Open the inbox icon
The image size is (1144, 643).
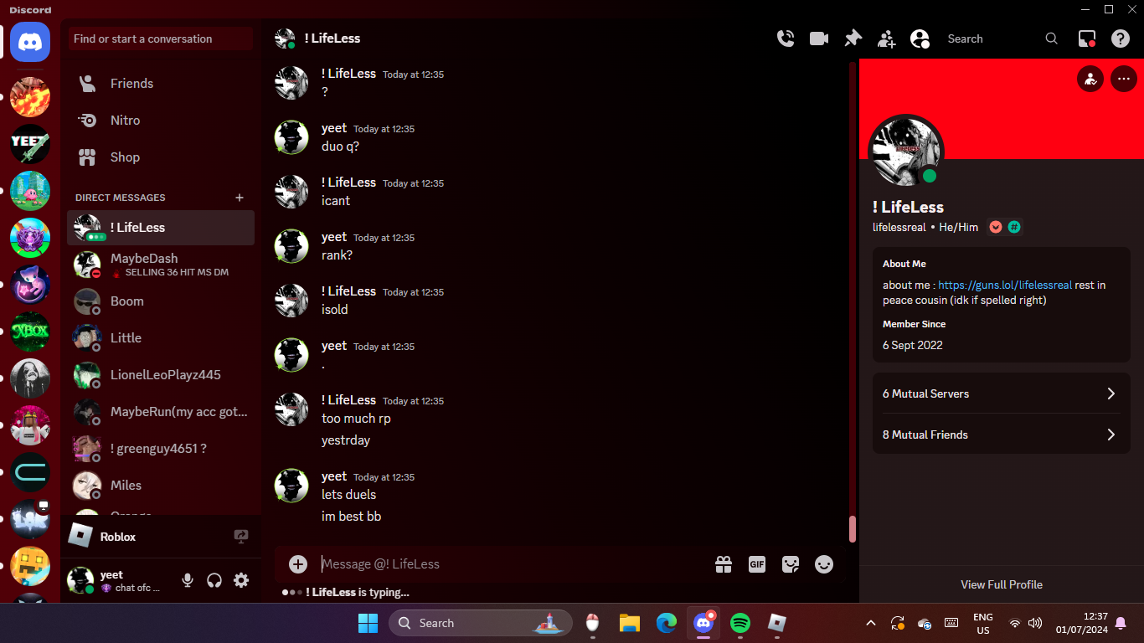point(1087,39)
